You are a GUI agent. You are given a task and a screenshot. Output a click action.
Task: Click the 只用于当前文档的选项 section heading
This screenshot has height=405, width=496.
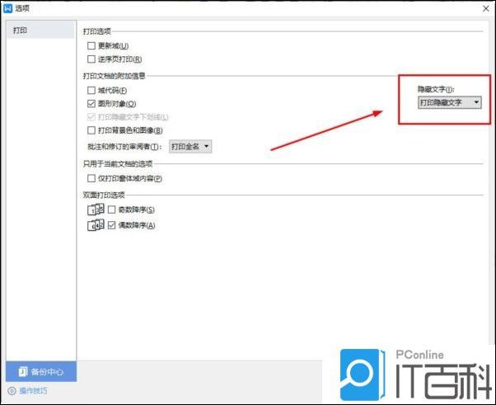pyautogui.click(x=118, y=163)
